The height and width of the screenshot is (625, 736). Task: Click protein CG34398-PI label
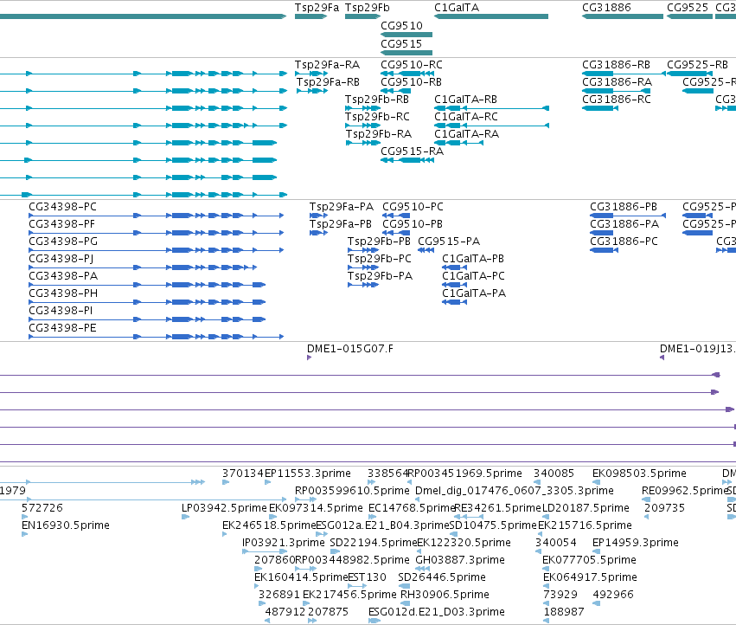click(61, 311)
